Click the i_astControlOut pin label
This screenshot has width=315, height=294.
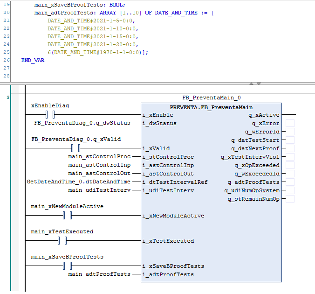point(168,174)
